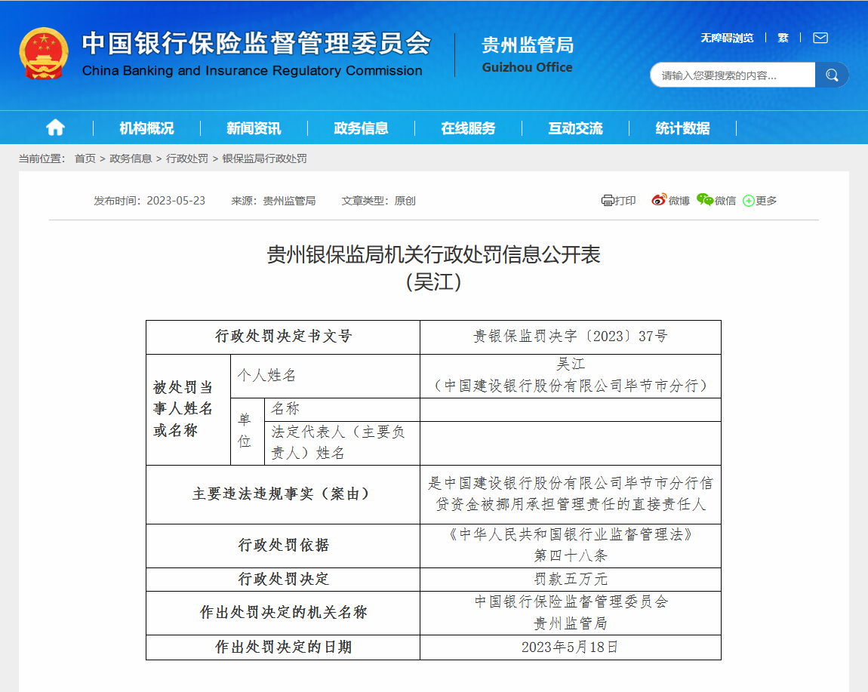The height and width of the screenshot is (692, 868).
Task: Open 银保监局行政处罚 breadcrumb link
Action: 264,158
